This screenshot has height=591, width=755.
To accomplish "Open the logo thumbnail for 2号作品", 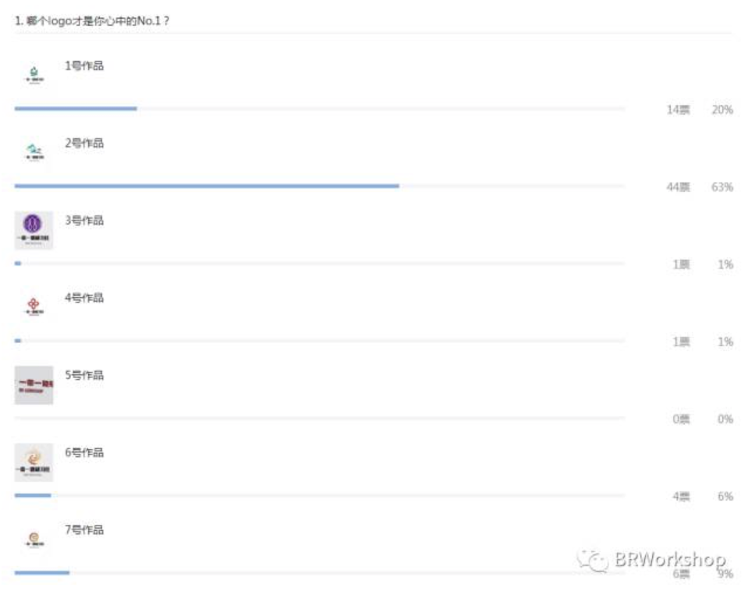I will coord(34,153).
